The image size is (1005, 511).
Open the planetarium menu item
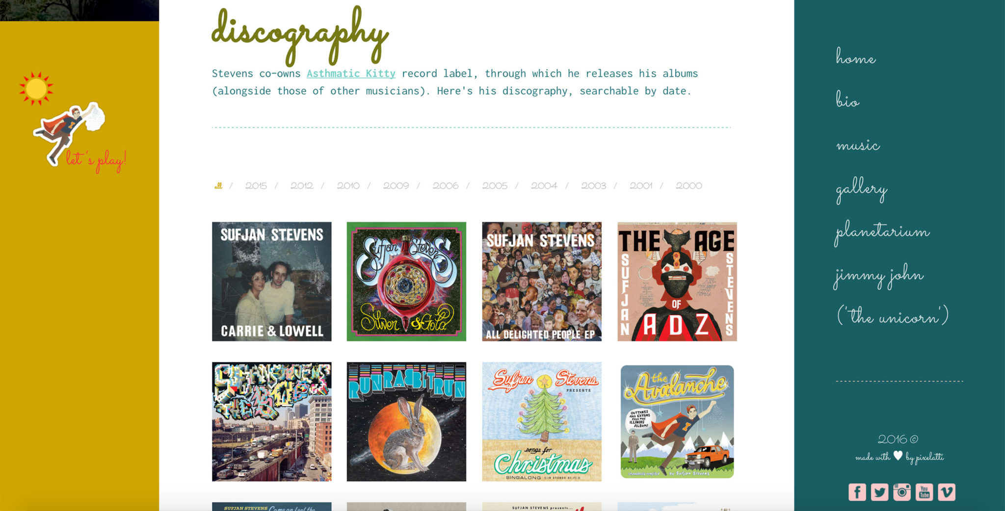tap(882, 231)
